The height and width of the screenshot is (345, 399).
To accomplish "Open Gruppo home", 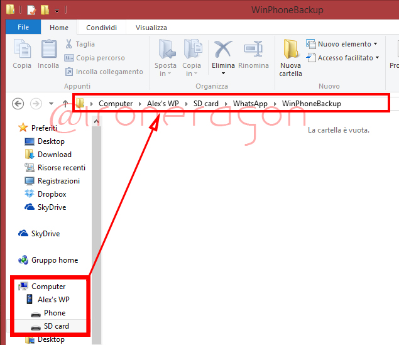I will (48, 260).
